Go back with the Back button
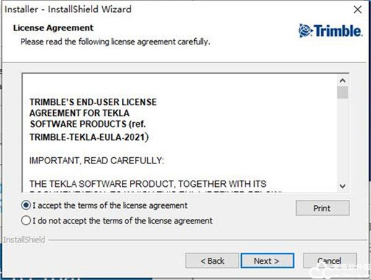The height and width of the screenshot is (280, 371). (x=212, y=261)
